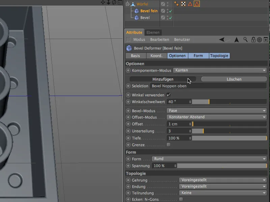The image size is (270, 202).
Task: Click the highlighted orange triangle selection tag
Action: (197, 4)
